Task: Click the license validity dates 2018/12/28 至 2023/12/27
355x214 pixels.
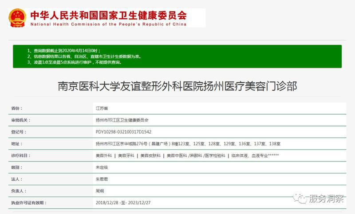Action: point(123,203)
